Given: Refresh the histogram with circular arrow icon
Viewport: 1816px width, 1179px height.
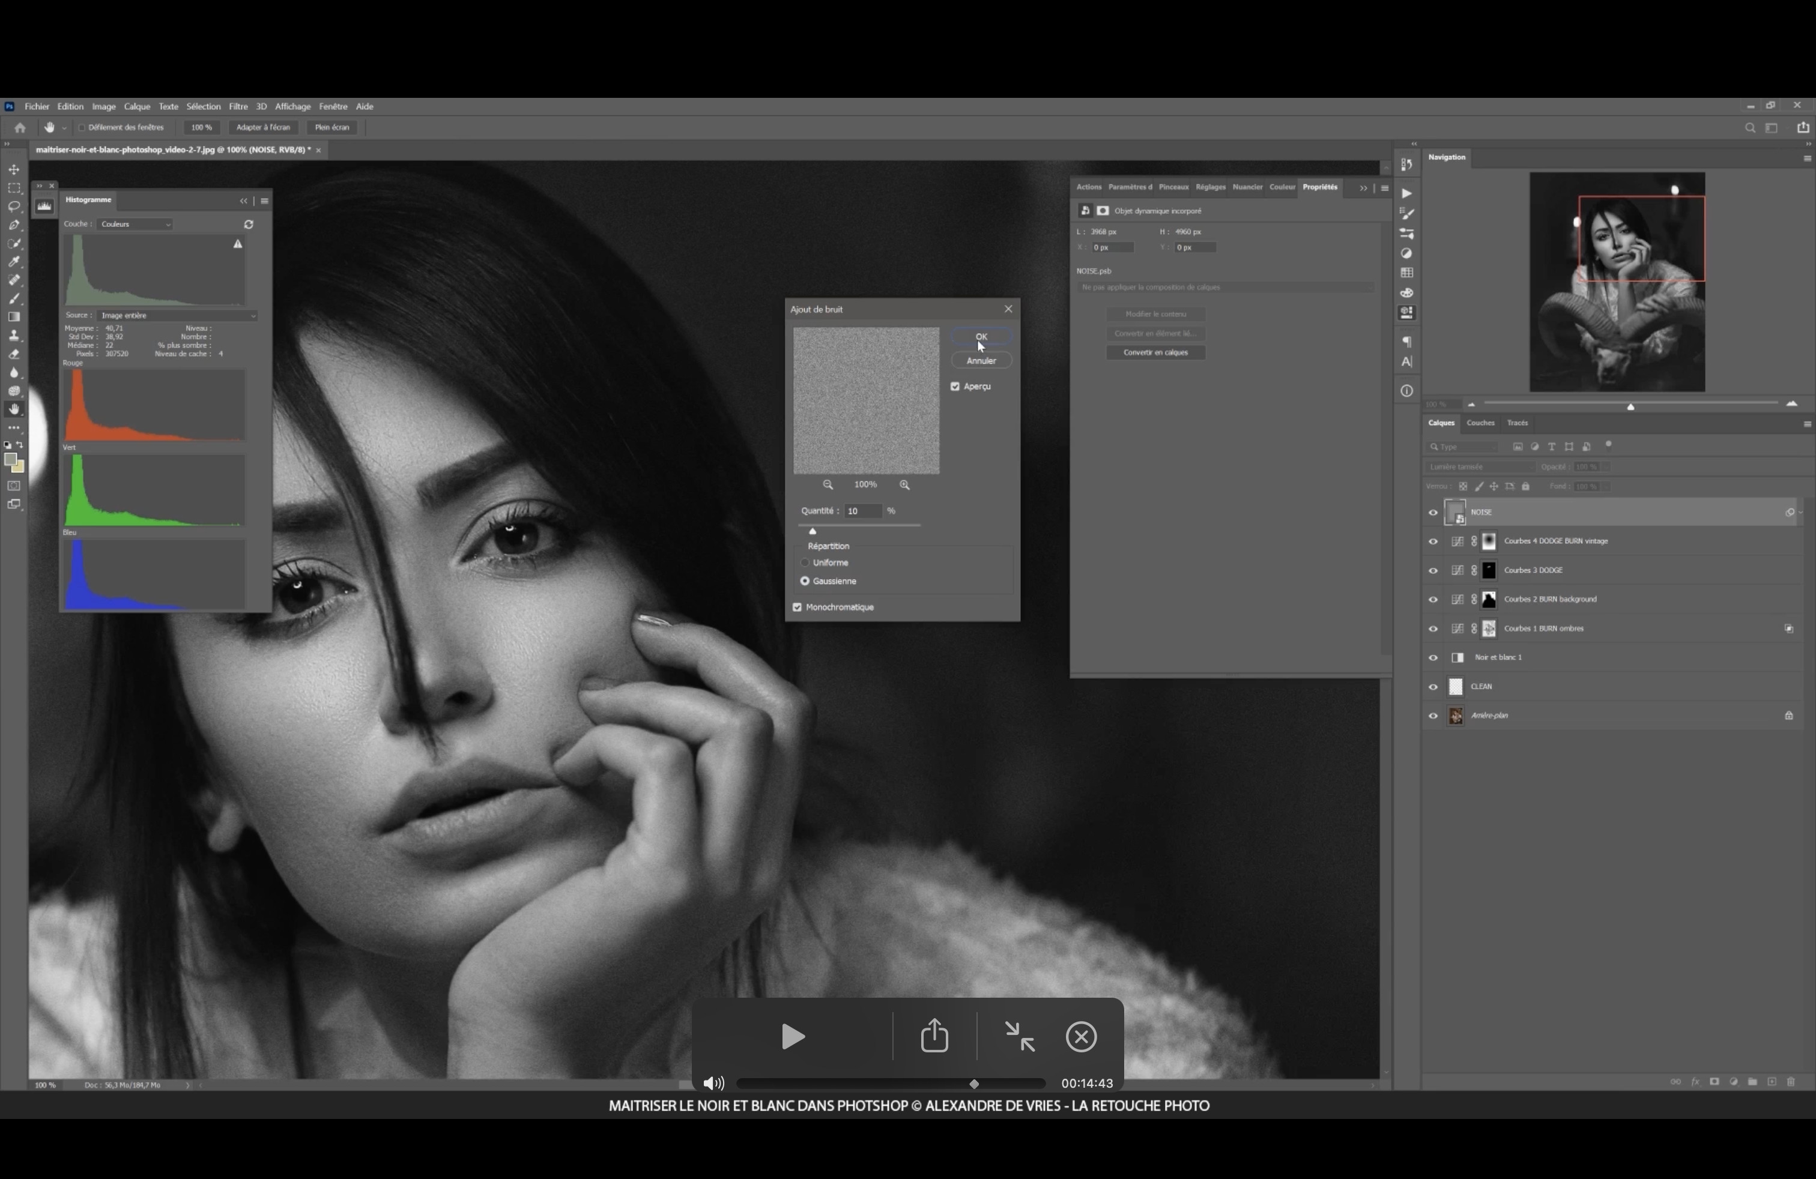Looking at the screenshot, I should (249, 224).
